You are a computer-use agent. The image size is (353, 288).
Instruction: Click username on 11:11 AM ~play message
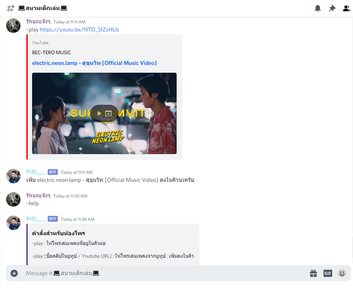38,21
